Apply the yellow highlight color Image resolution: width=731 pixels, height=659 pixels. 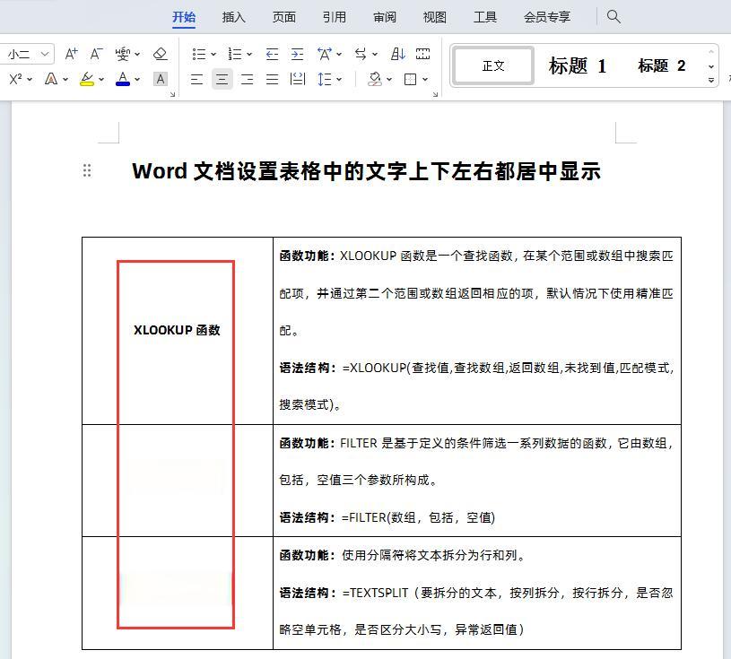click(x=86, y=79)
